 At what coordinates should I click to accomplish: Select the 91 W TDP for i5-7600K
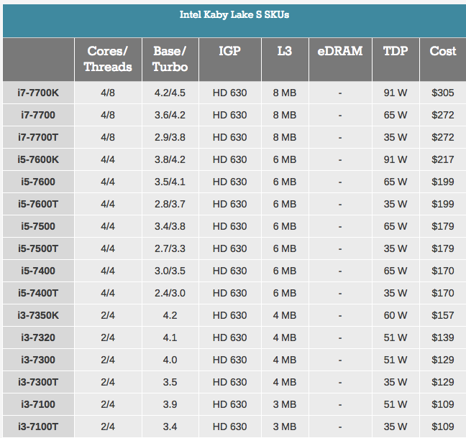tap(396, 159)
